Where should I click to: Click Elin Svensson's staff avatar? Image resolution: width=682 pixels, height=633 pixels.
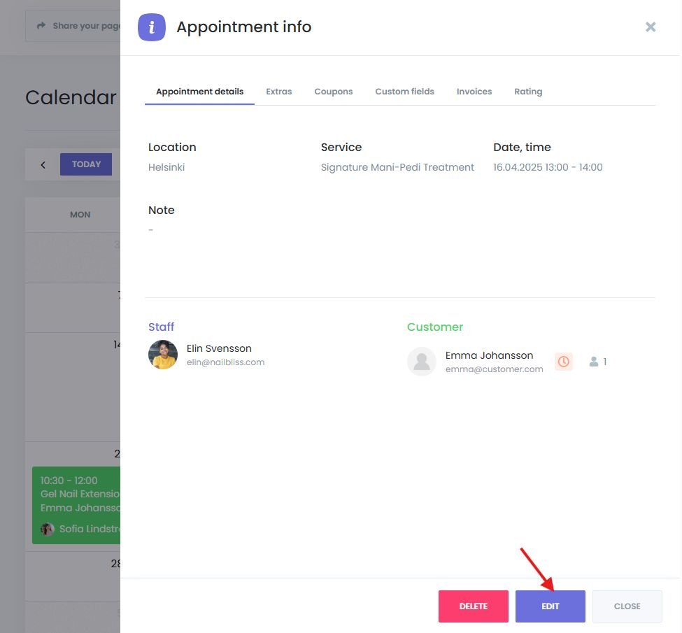pos(163,355)
